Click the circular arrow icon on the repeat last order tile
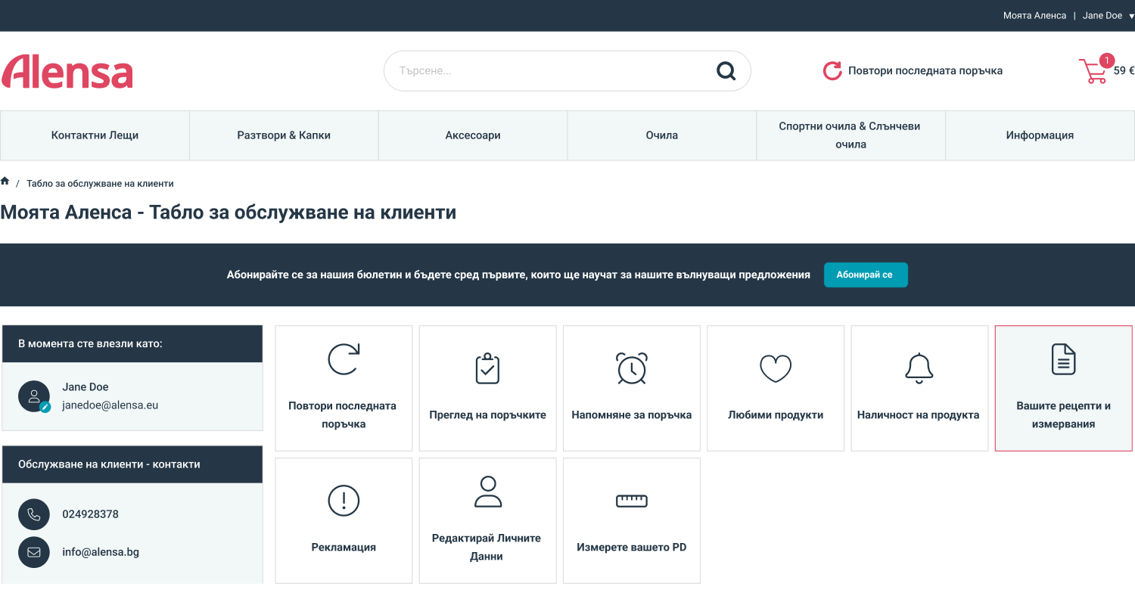 point(344,359)
